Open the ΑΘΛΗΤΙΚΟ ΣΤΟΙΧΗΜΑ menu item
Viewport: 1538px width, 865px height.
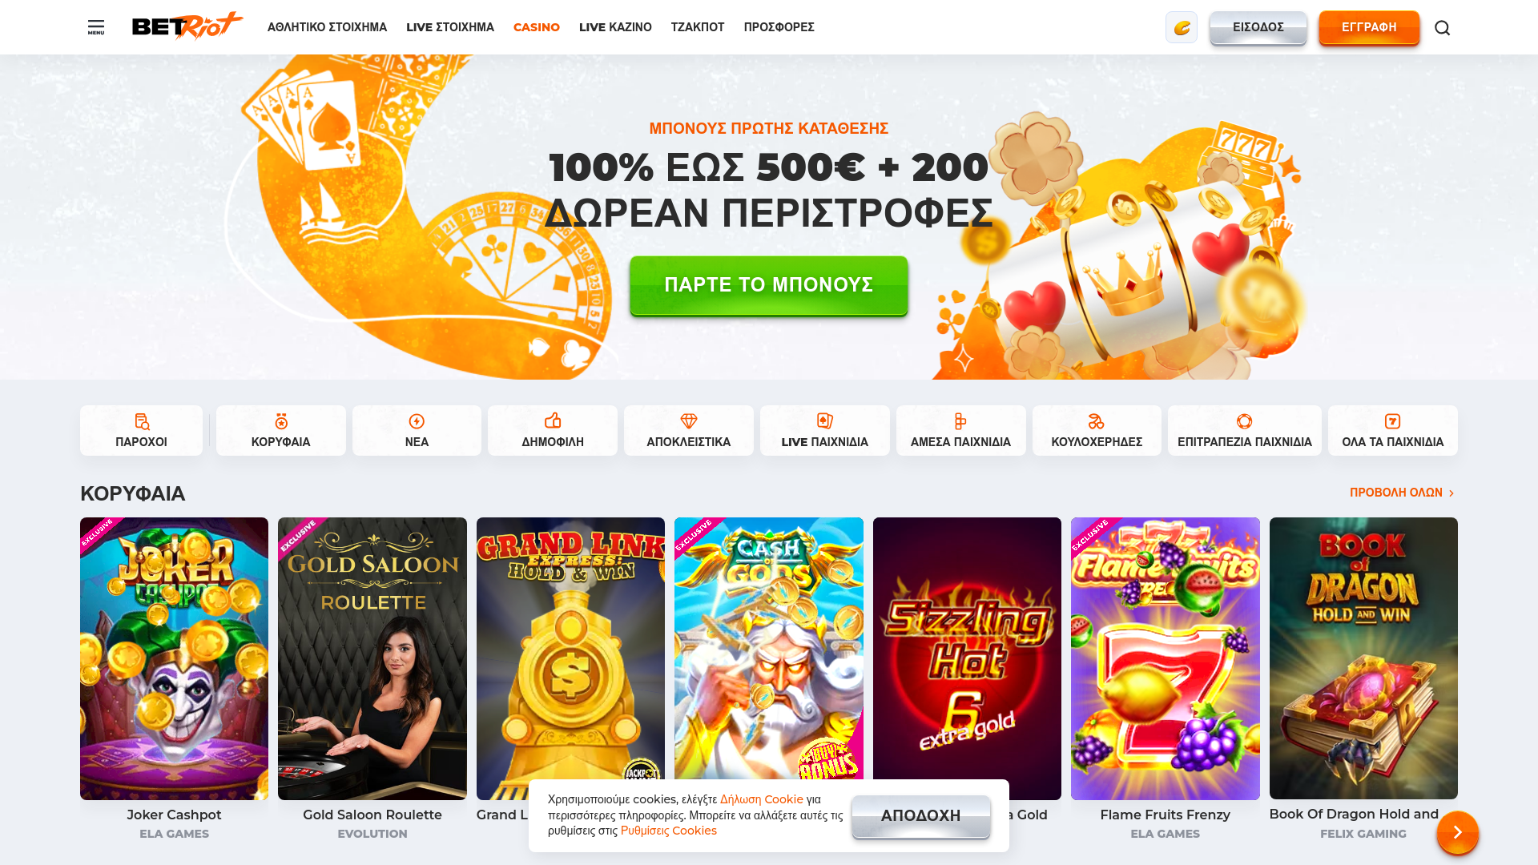pos(327,27)
